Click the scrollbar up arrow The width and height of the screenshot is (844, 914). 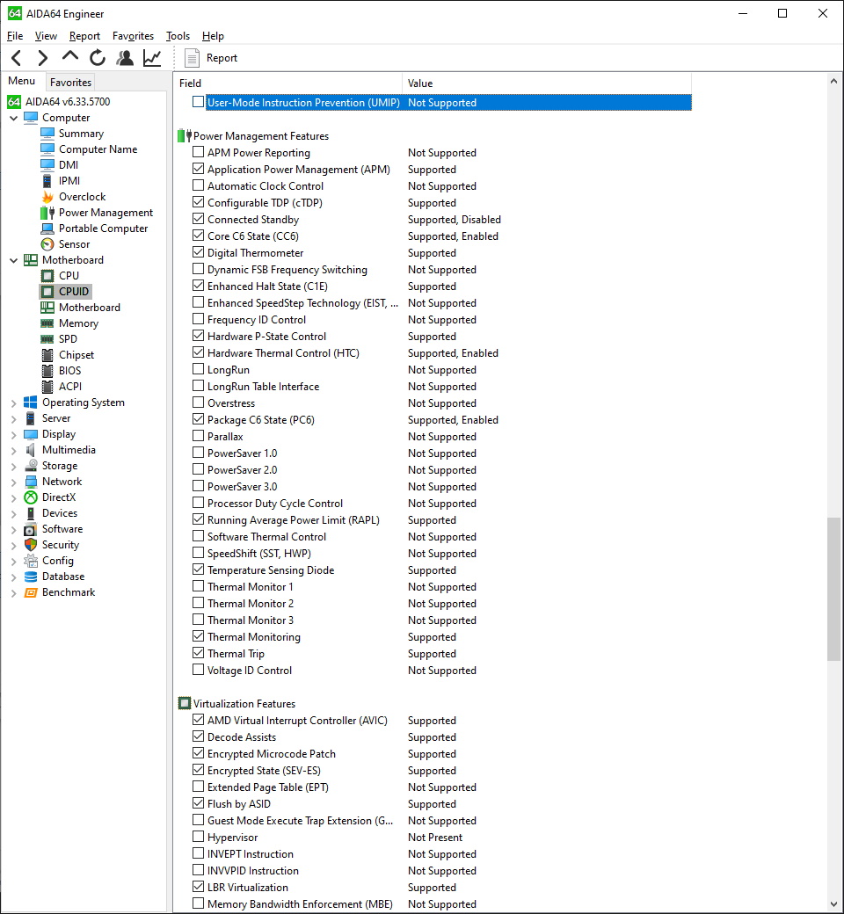tap(834, 82)
